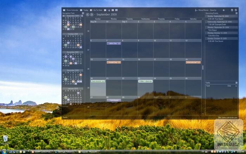Image resolution: width=246 pixels, height=154 pixels.
Task: Open the Recycle Bin on the desktop
Action: [x=6, y=140]
